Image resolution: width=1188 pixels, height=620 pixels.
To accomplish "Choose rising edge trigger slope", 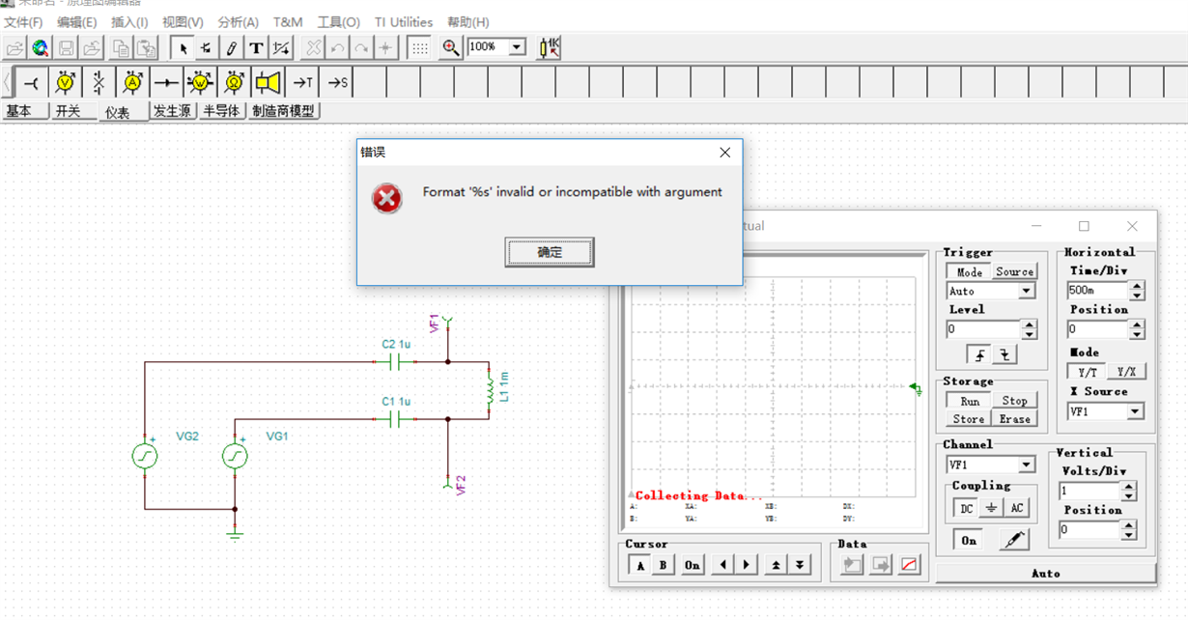I will tap(980, 354).
